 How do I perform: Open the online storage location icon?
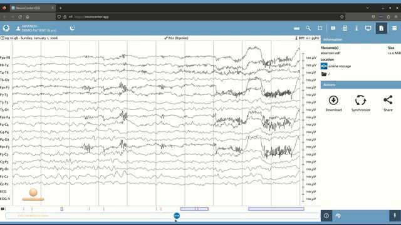point(324,66)
